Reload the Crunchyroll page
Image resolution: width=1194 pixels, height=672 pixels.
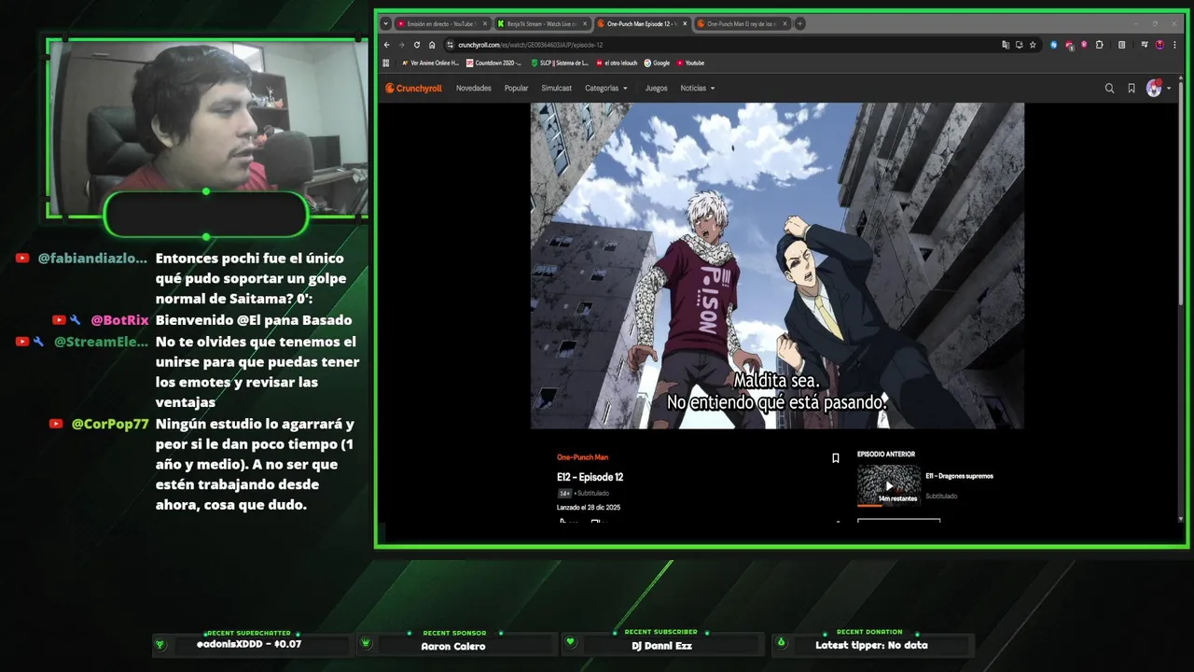click(x=417, y=45)
